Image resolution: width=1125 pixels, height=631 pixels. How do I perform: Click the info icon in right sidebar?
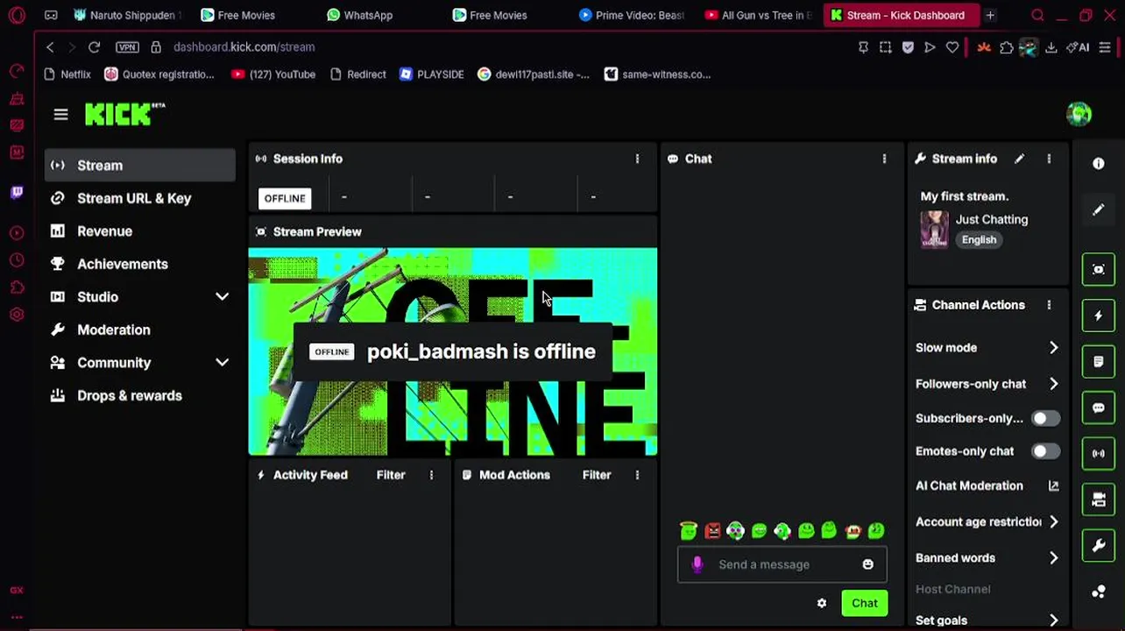click(1099, 164)
